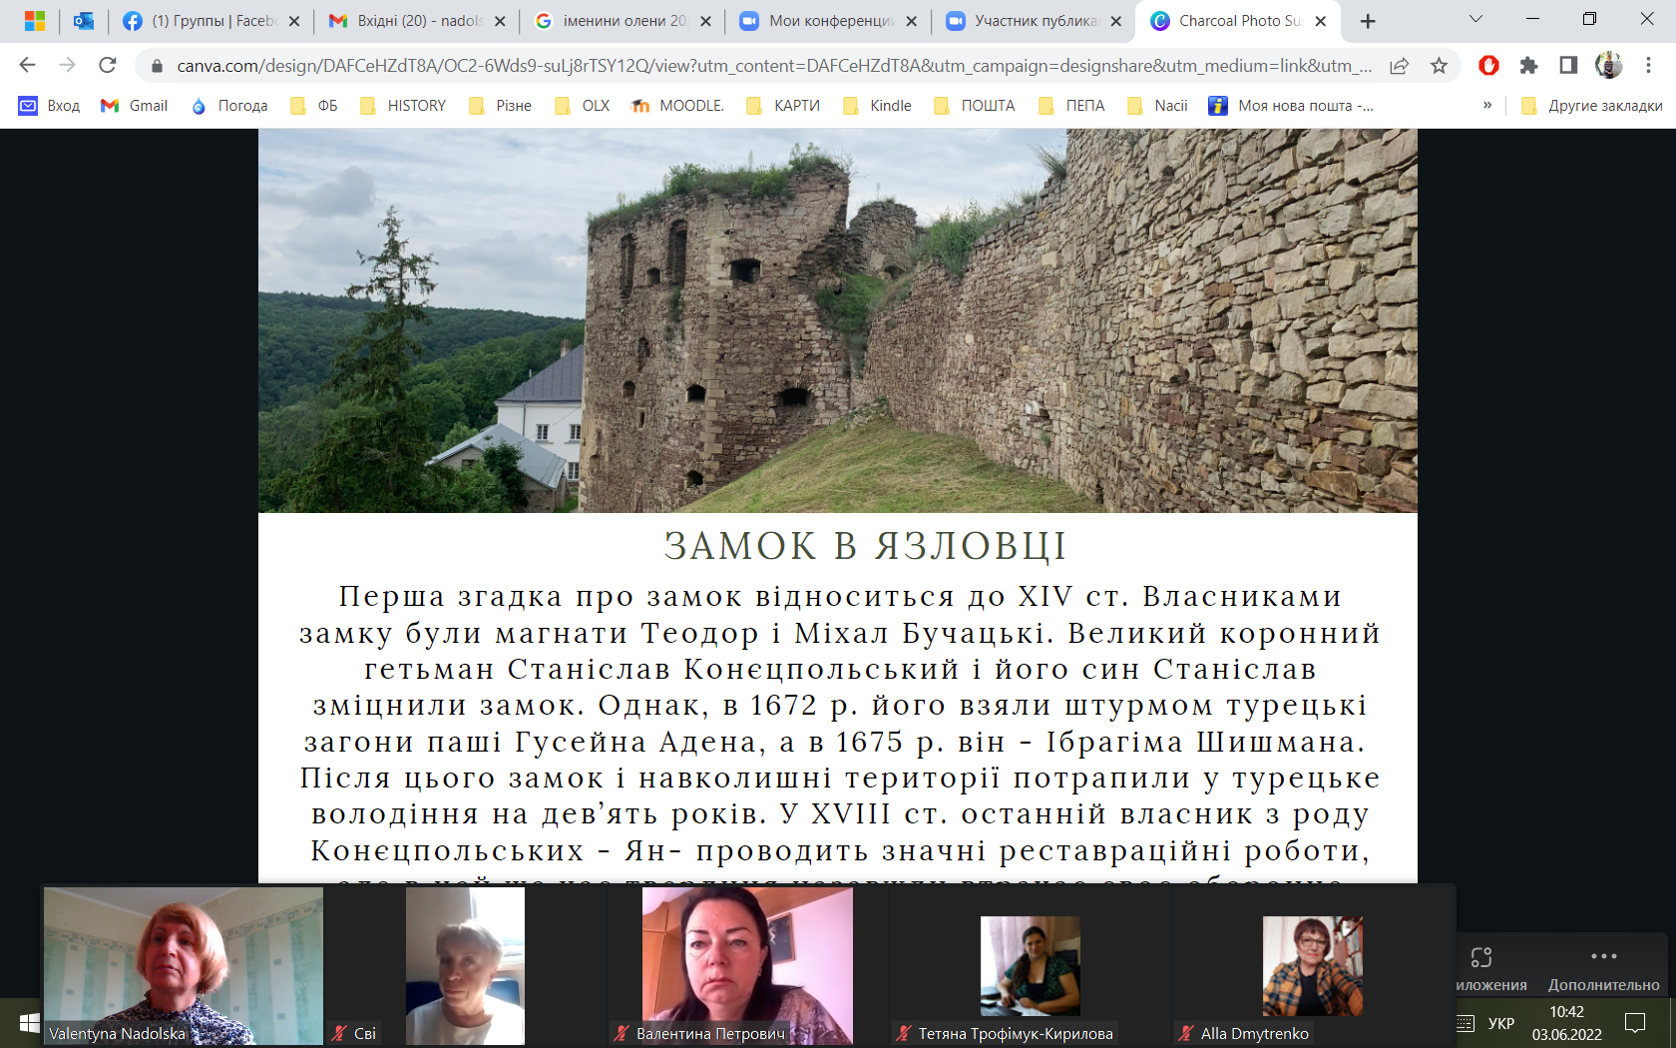
Task: Bookmark this page with the star icon
Action: point(1440,66)
